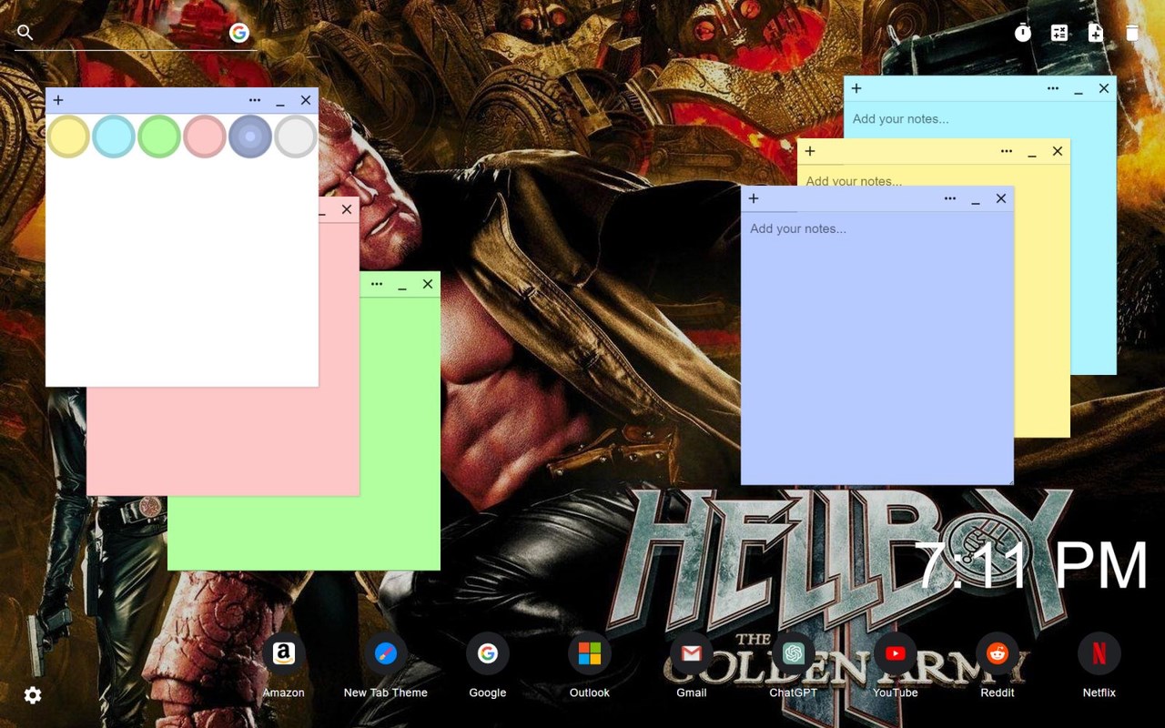Click the purple note's text area
Viewport: 1165px width, 728px height.
tap(877, 348)
